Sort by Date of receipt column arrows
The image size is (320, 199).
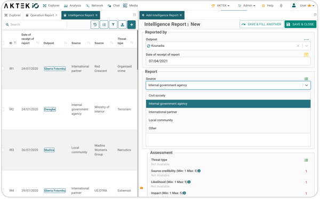pyautogui.click(x=37, y=43)
